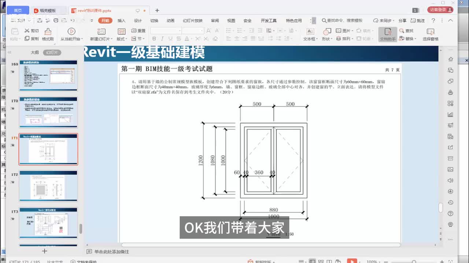Open the Insert (插入) ribbon tab
Viewport: 469px width, 263px height.
pos(121,21)
